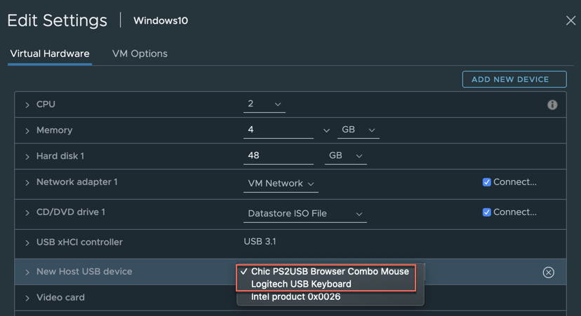Image resolution: width=581 pixels, height=316 pixels.
Task: Choose Logitech USB Keyboard from list
Action: [301, 284]
